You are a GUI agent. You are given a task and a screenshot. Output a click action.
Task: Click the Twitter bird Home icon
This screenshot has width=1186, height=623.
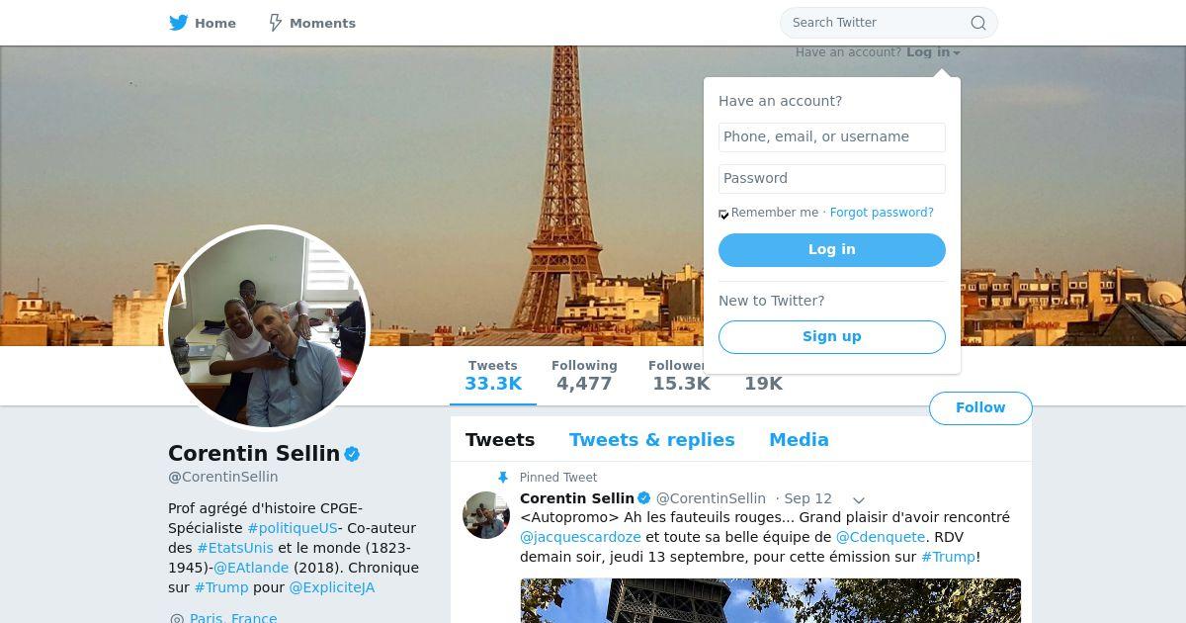click(179, 23)
